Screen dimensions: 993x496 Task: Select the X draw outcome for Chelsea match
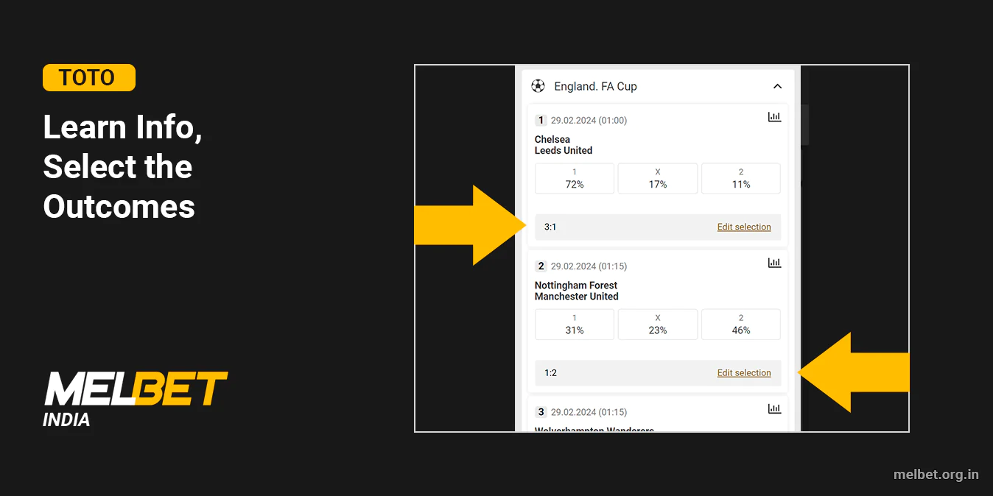click(657, 178)
